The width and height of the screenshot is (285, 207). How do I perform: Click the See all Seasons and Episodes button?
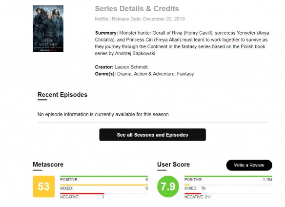pos(152,135)
